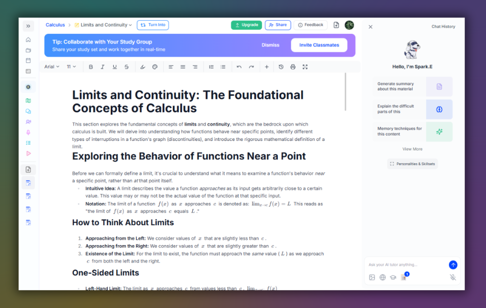Expand the editor to fullscreen view
The image size is (486, 308).
click(305, 66)
